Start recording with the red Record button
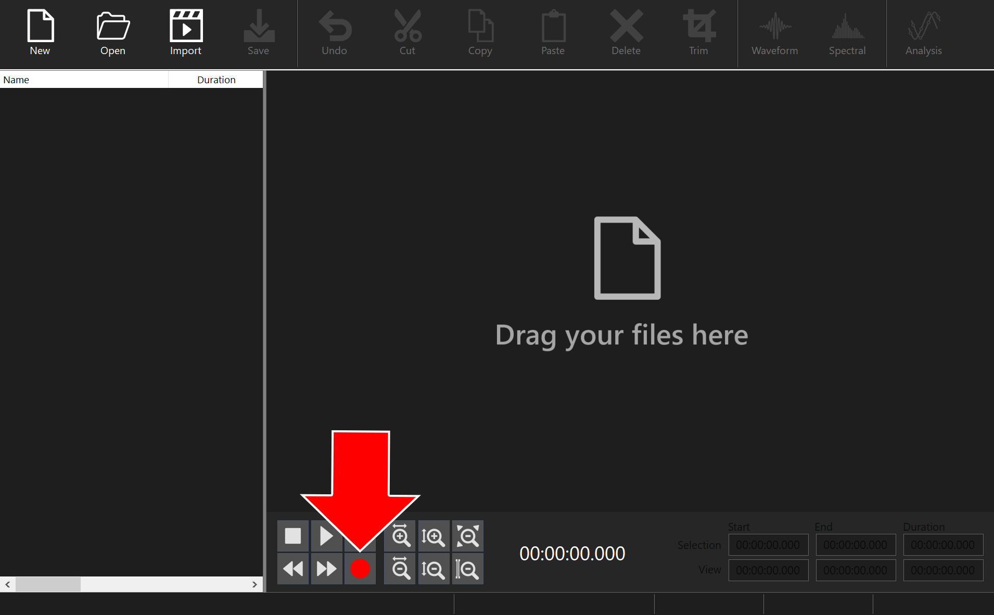The image size is (994, 615). coord(360,569)
